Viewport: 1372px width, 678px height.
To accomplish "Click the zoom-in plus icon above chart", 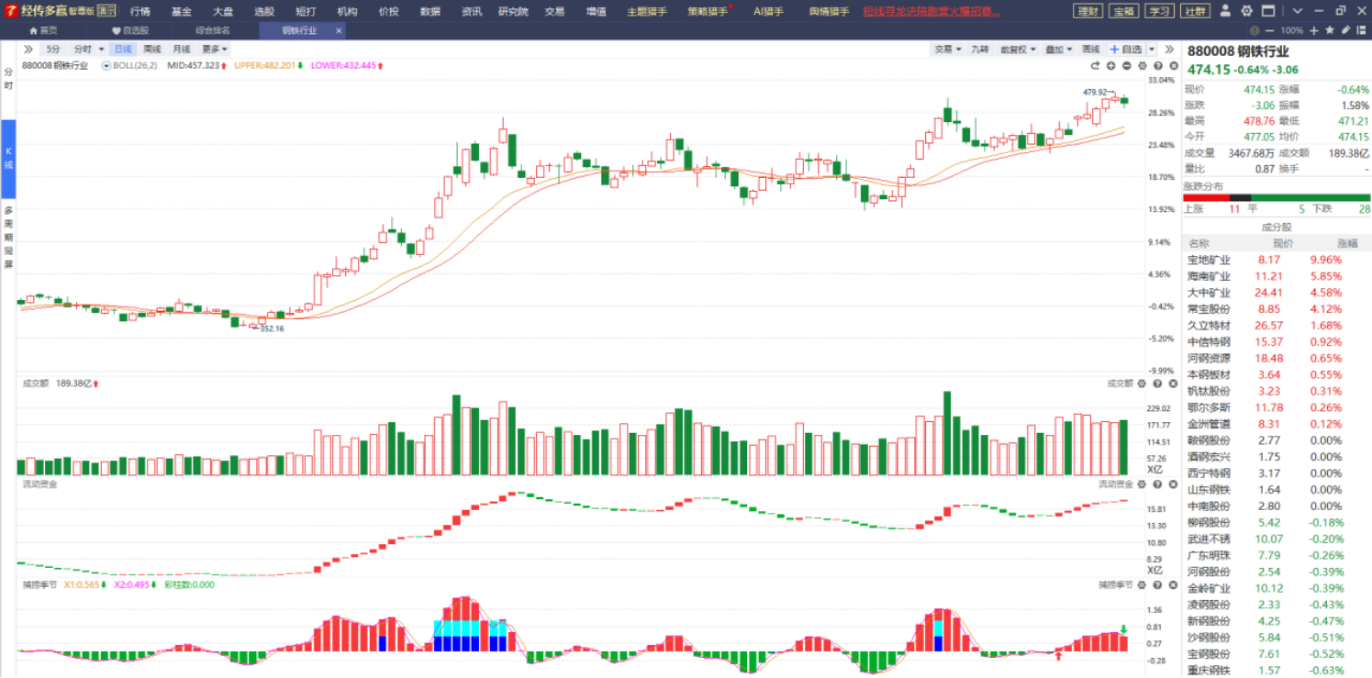I will 1110,66.
